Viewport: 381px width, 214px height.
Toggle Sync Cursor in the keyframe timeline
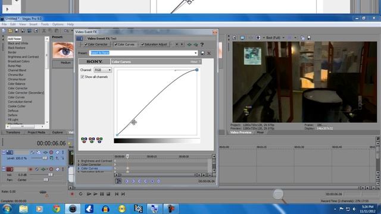[118, 181]
